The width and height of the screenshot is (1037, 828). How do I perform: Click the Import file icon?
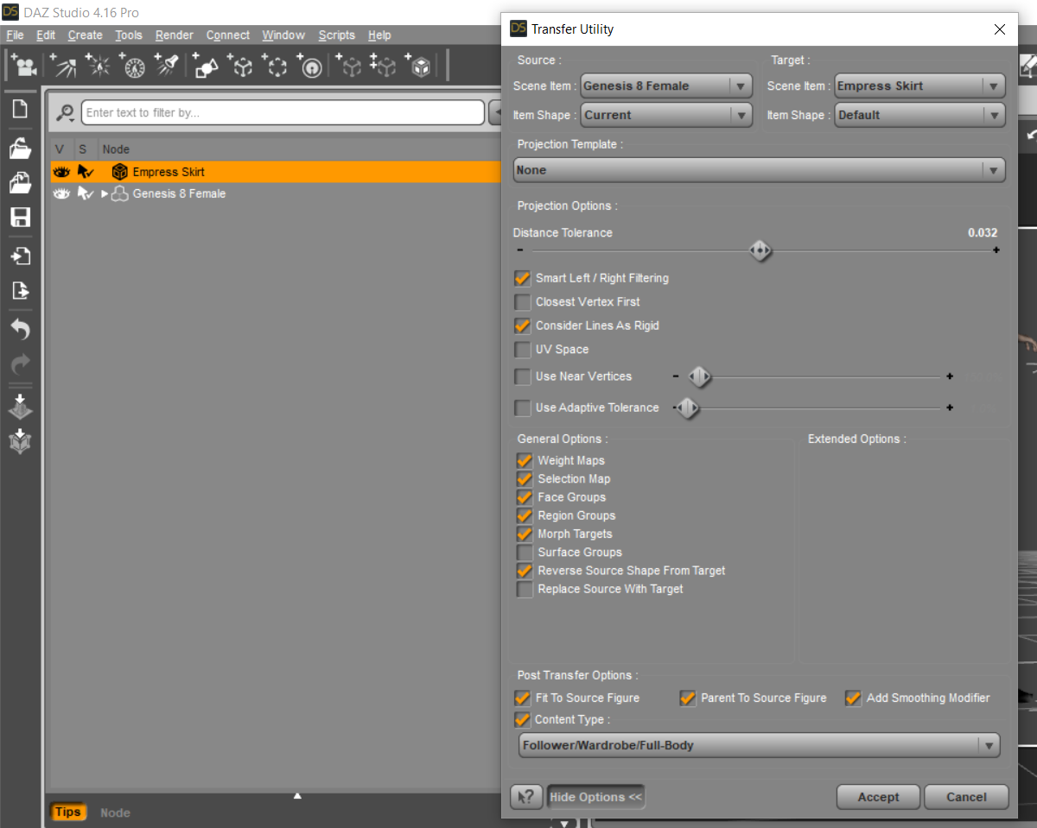coord(20,256)
